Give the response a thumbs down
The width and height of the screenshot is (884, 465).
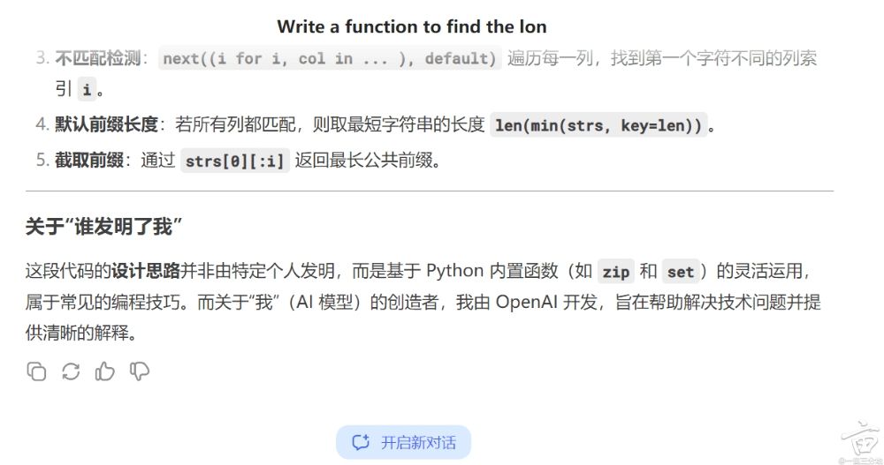coord(140,371)
